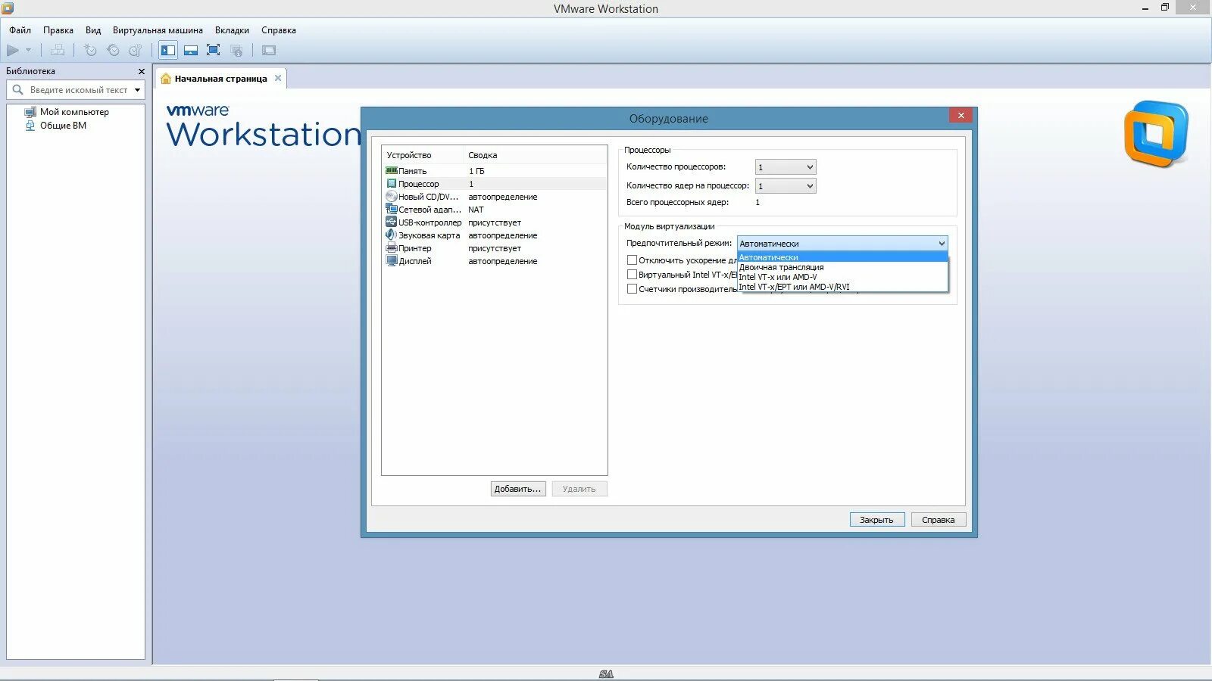The image size is (1212, 681).
Task: Click the console view icon at toolbar end
Action: (269, 50)
